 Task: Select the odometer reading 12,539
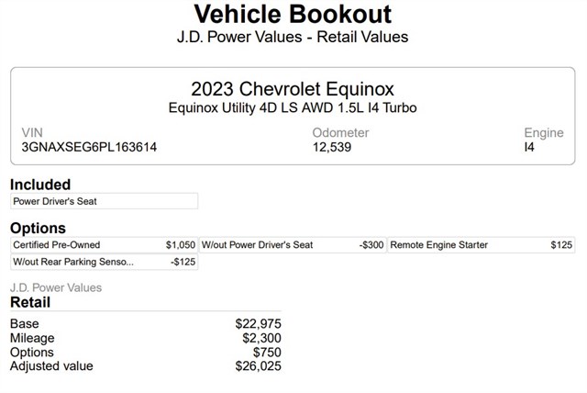[332, 147]
